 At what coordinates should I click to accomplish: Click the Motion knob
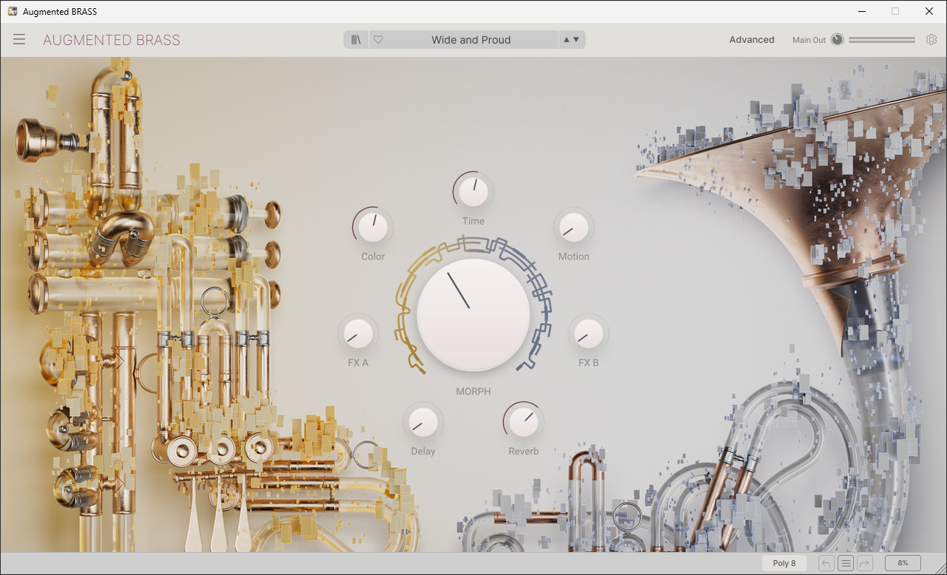tap(574, 227)
